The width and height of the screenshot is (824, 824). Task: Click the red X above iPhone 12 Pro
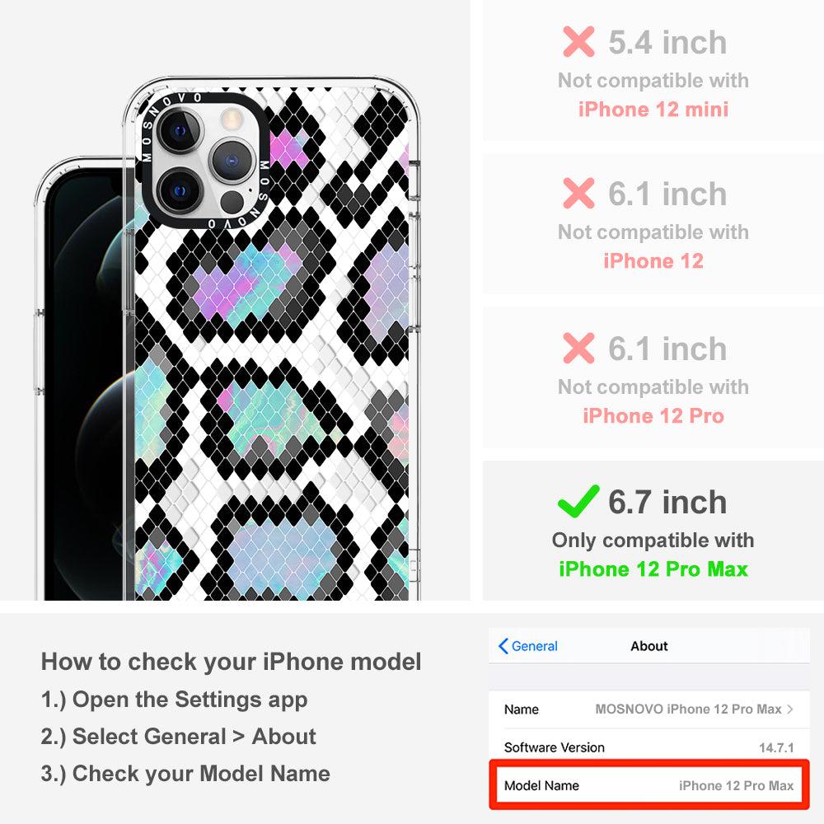[578, 348]
